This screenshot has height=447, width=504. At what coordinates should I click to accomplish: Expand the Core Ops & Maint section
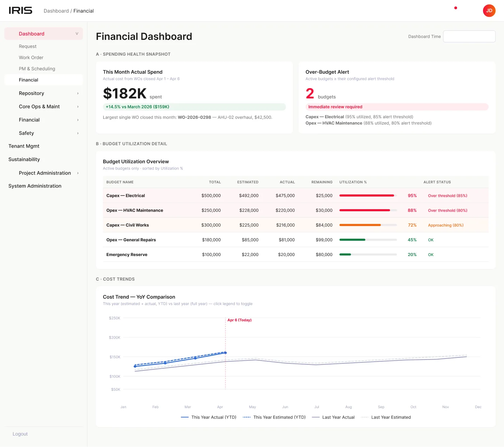click(43, 106)
